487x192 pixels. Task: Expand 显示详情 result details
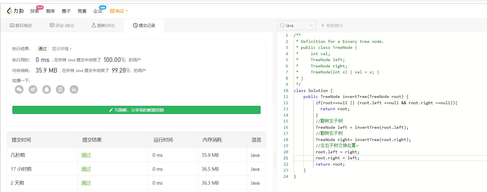pyautogui.click(x=61, y=49)
